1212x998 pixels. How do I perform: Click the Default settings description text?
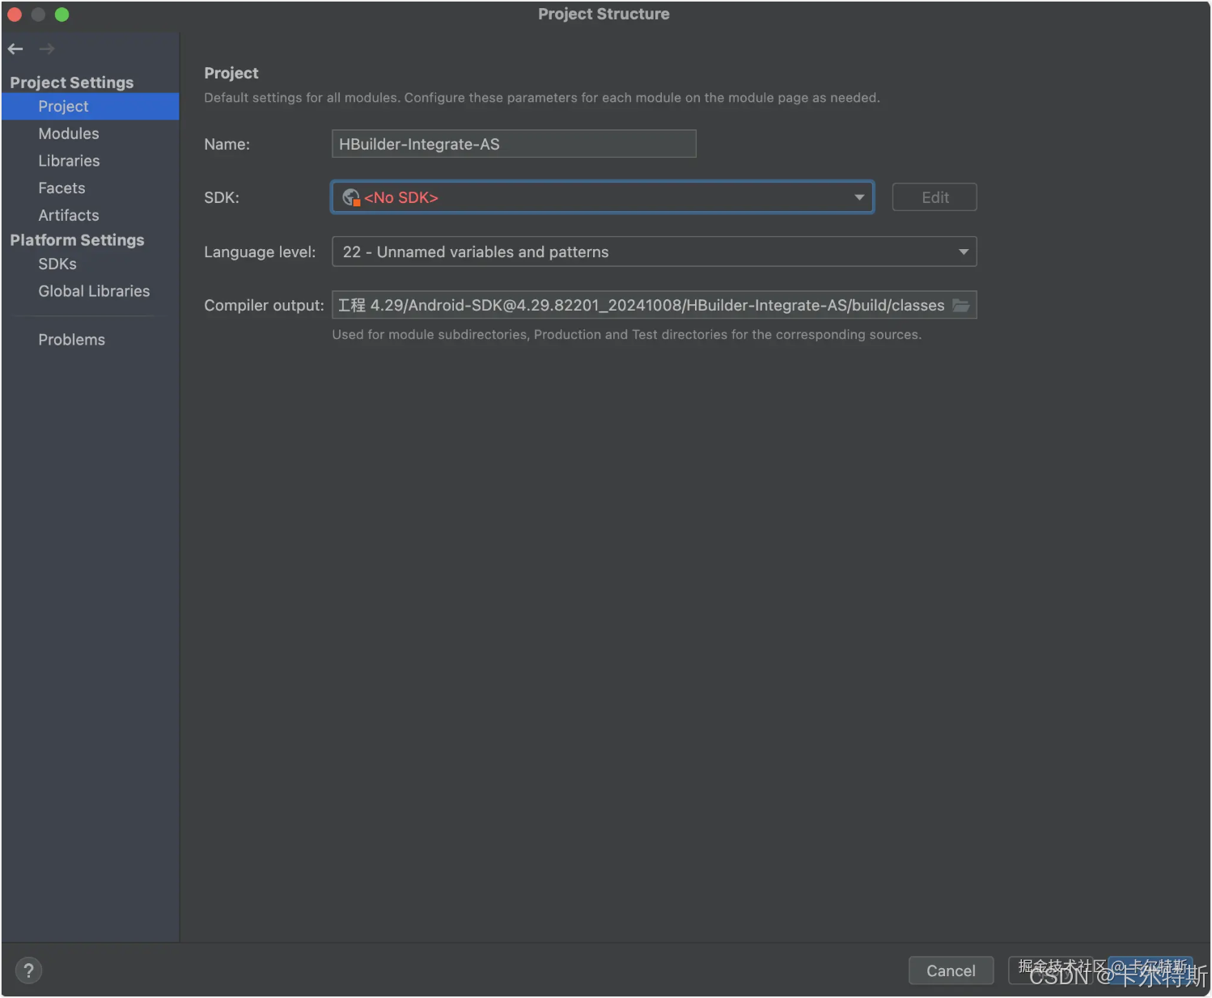pyautogui.click(x=542, y=98)
